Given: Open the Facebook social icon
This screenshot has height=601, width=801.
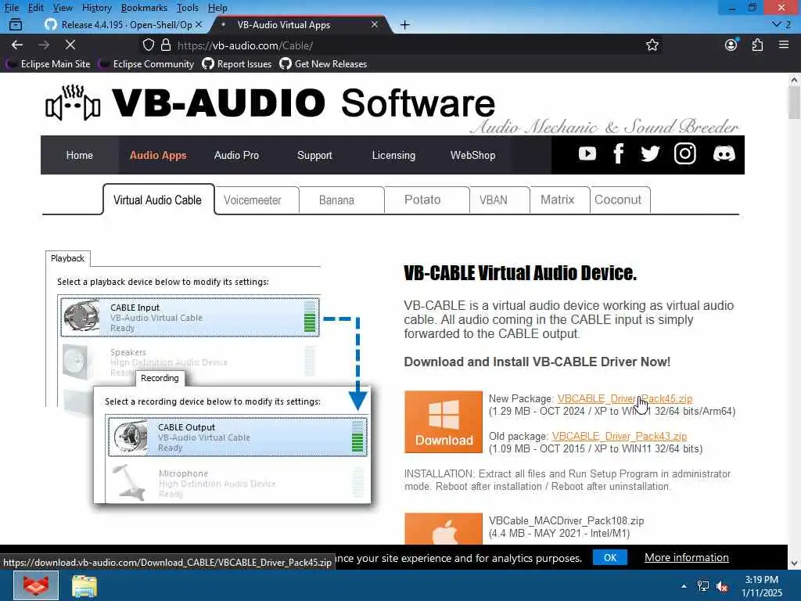Looking at the screenshot, I should (618, 154).
